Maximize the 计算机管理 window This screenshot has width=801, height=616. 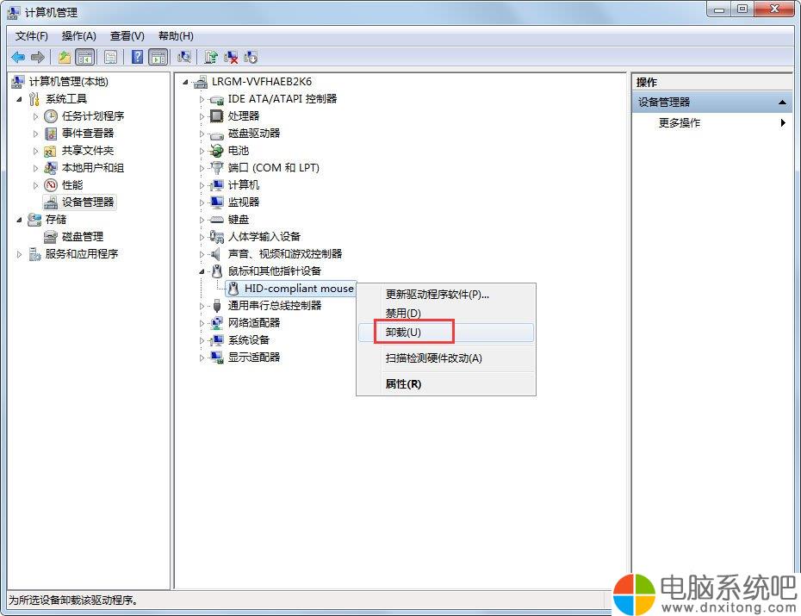[x=742, y=9]
